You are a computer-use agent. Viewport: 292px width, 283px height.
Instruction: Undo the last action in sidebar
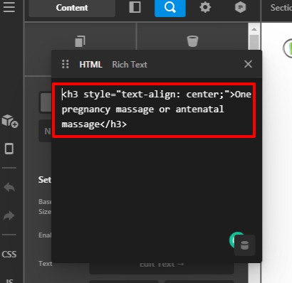point(9,187)
